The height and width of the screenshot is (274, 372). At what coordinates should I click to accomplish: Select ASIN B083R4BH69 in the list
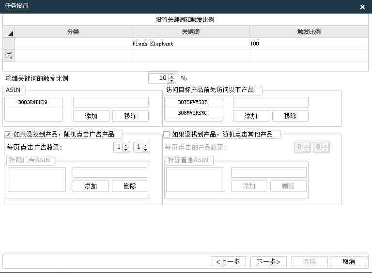pyautogui.click(x=33, y=103)
